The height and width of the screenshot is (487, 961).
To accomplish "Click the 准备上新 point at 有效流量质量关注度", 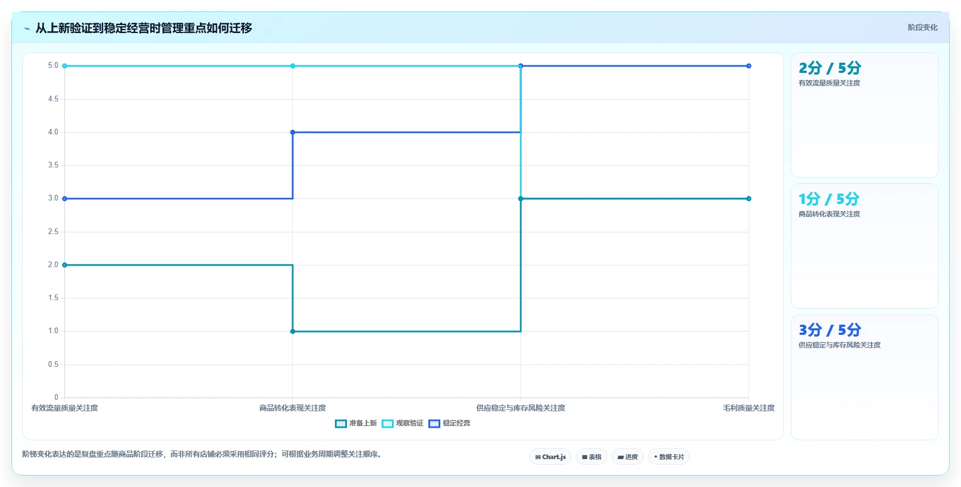I will click(x=64, y=265).
